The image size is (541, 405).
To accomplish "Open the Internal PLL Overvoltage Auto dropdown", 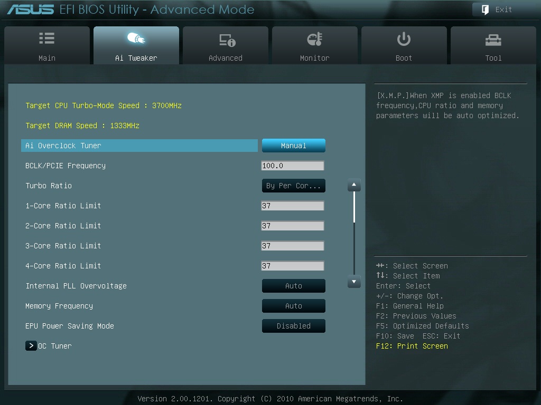I will [293, 286].
